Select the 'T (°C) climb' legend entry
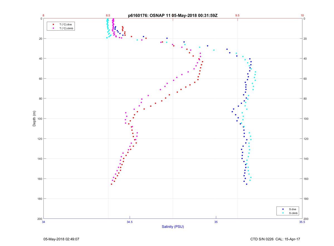Screen dimensions: 334x246 click(67, 28)
